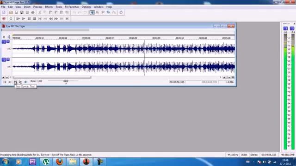Select the Magnify tool icon
The width and height of the screenshot is (296, 166).
(98, 12)
